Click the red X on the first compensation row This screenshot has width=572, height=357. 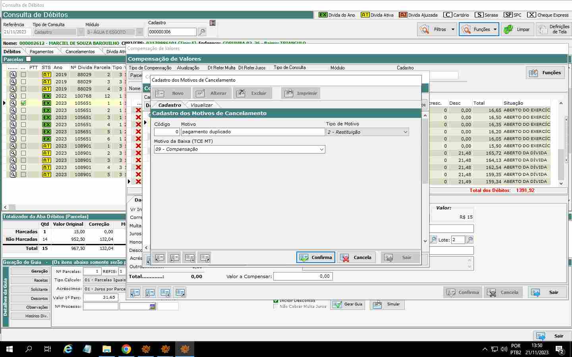pos(138,110)
